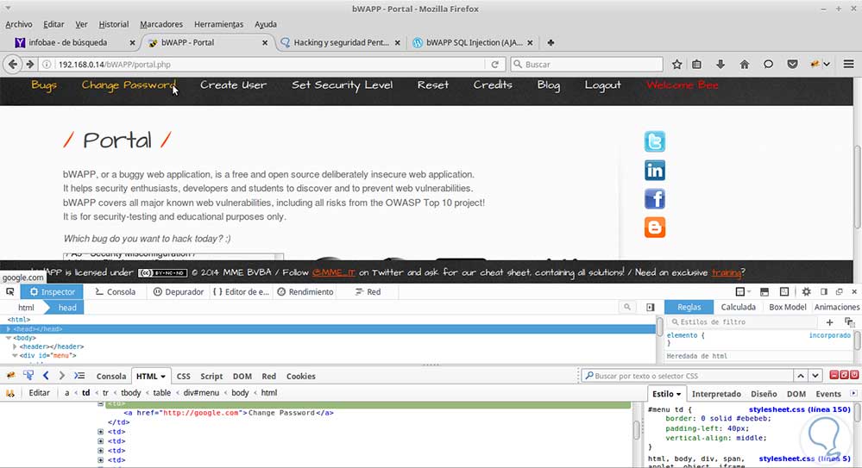This screenshot has height=468, width=862.
Task: Close the bWAPP SQL Injection tab
Action: pos(530,42)
